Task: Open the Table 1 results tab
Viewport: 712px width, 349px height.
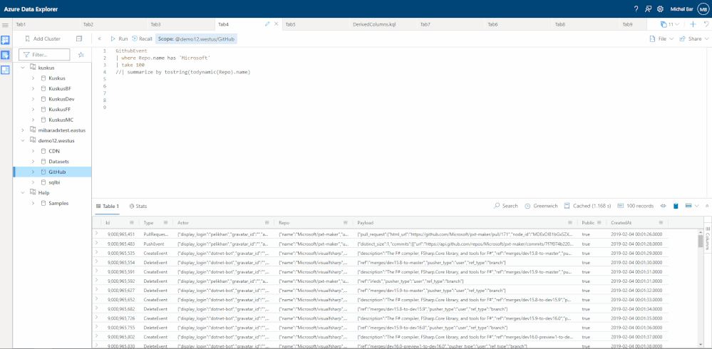Action: click(107, 206)
